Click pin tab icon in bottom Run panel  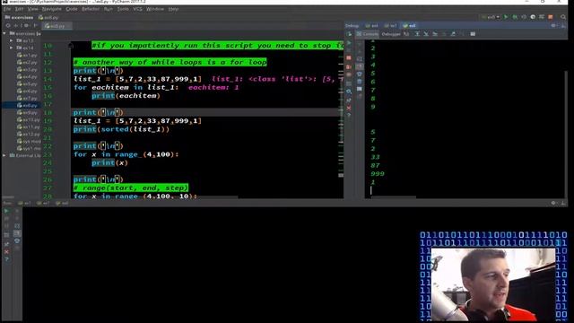pos(6,243)
